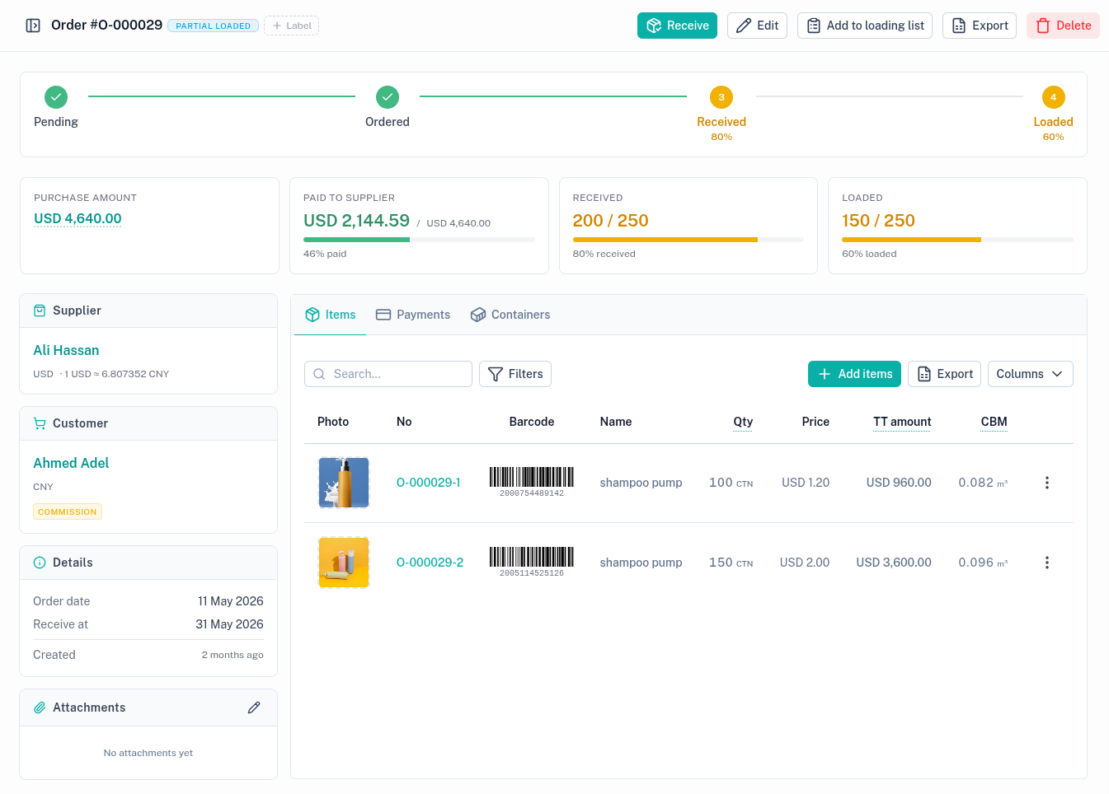This screenshot has width=1109, height=794.
Task: Click the Edit order button
Action: [x=757, y=26]
